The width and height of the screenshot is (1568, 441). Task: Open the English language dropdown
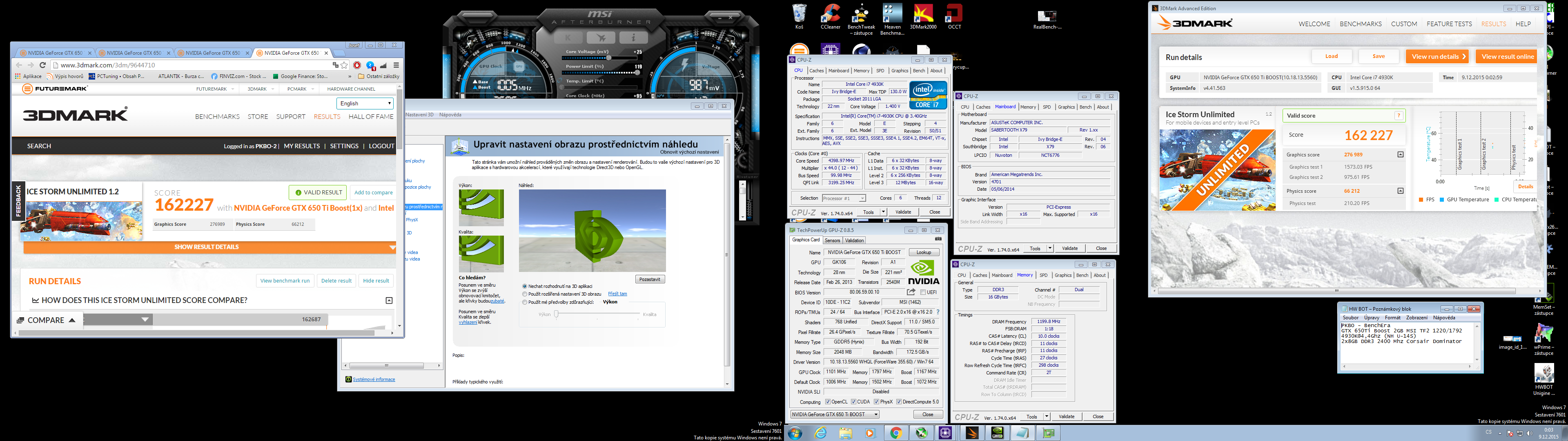pyautogui.click(x=365, y=104)
